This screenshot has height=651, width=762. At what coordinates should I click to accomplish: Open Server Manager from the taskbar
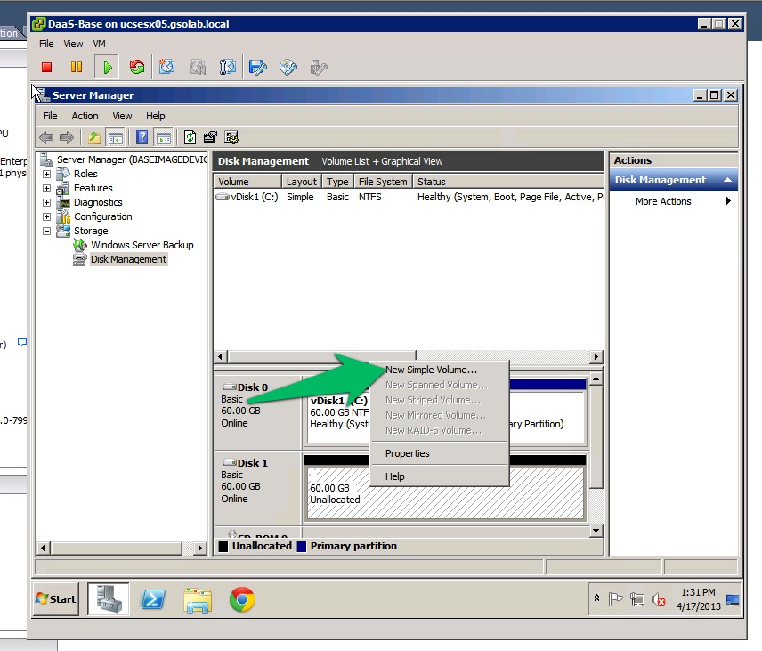pyautogui.click(x=109, y=599)
